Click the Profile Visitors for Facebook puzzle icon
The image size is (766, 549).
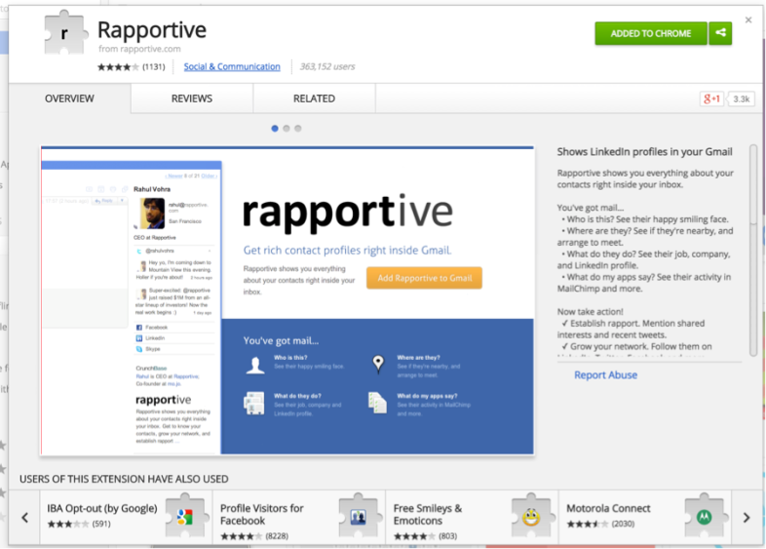359,516
